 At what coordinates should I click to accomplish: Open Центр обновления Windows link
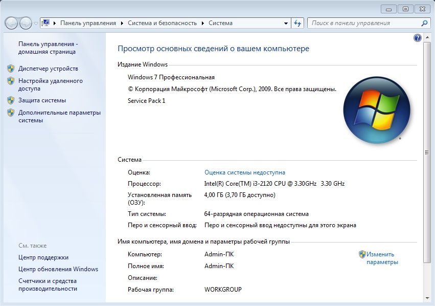58,269
